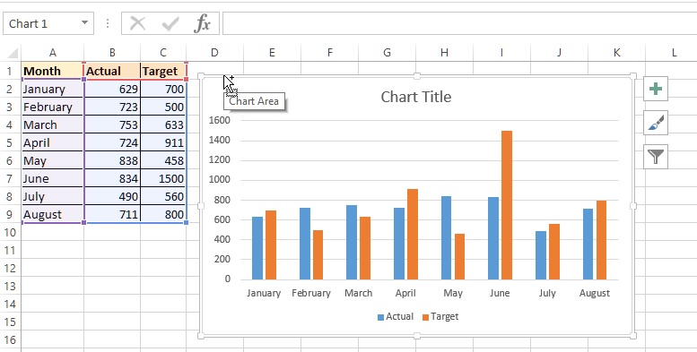Click the Actual legend entry

point(396,316)
